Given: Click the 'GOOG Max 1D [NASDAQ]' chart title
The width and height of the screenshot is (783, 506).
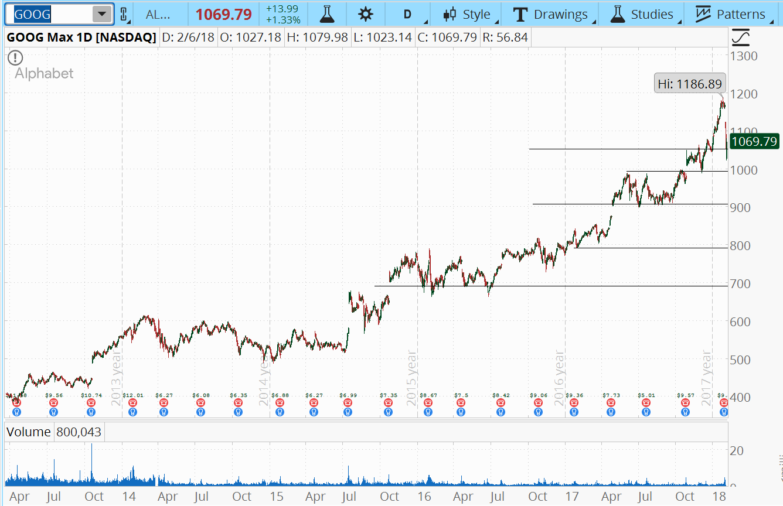Looking at the screenshot, I should (81, 38).
